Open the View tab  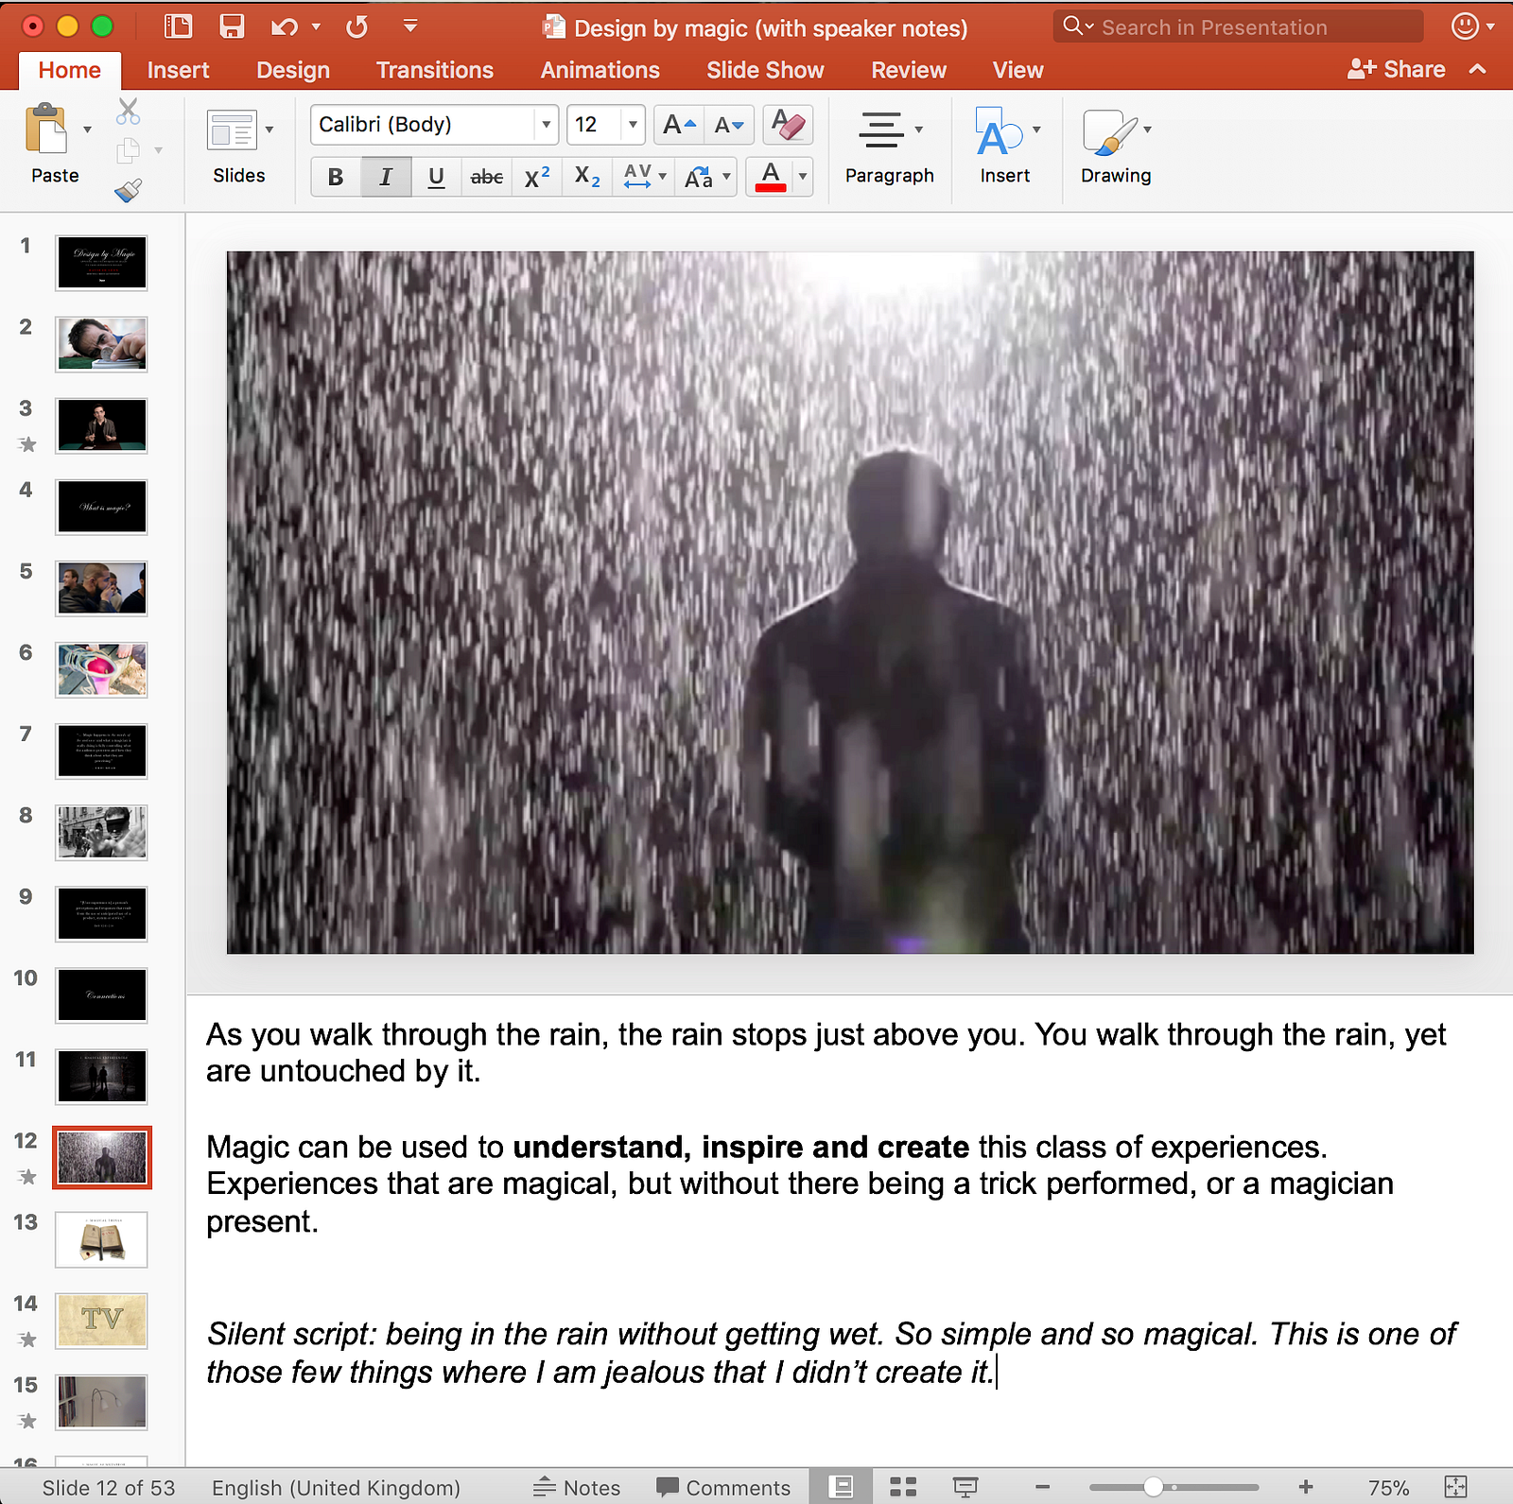click(1018, 70)
